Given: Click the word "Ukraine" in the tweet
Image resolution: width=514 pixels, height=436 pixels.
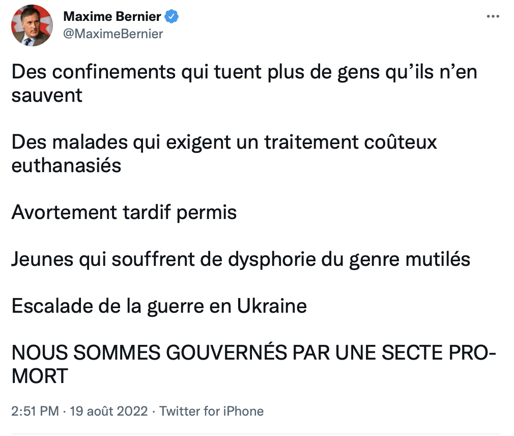Looking at the screenshot, I should pyautogui.click(x=272, y=306).
